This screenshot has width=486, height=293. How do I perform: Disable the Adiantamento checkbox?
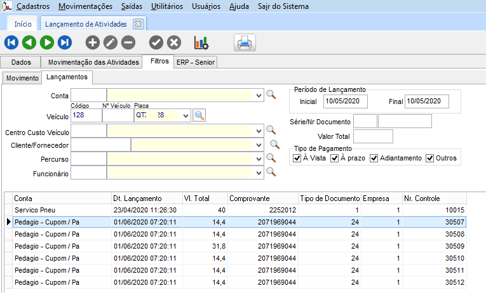374,158
